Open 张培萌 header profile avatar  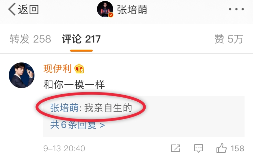105,9
